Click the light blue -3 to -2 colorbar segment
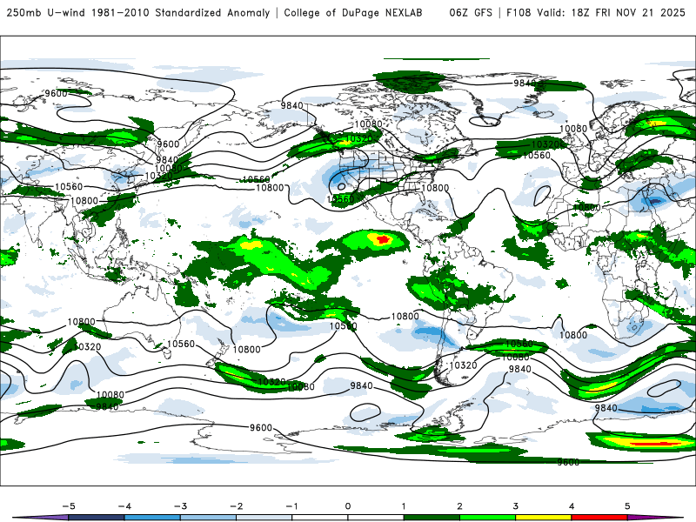Viewport: 696px width, 522px height. pyautogui.click(x=208, y=518)
